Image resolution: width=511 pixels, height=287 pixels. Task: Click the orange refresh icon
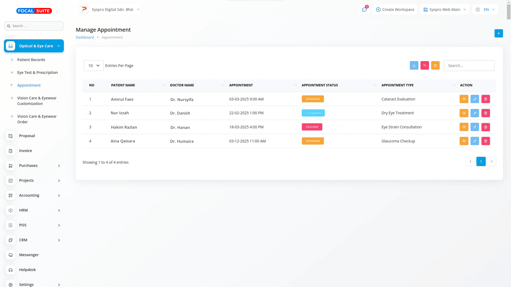pyautogui.click(x=435, y=65)
